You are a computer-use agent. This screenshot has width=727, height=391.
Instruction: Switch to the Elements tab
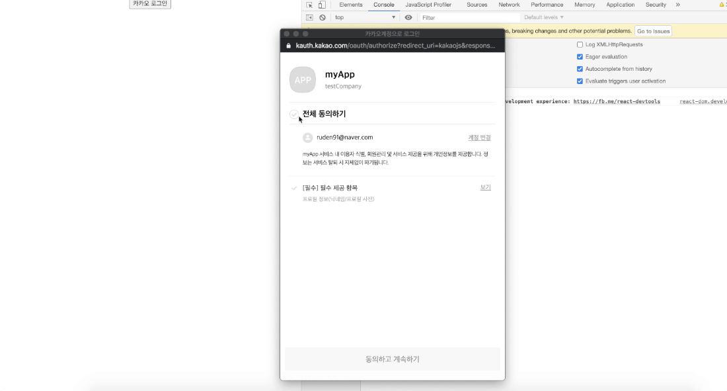click(x=350, y=5)
